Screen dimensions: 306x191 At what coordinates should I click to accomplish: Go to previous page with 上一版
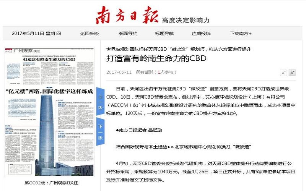click(x=100, y=102)
